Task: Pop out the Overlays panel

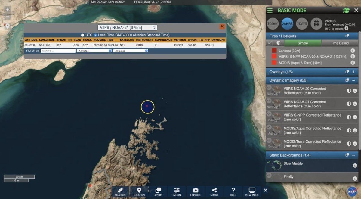Action: (x=347, y=72)
